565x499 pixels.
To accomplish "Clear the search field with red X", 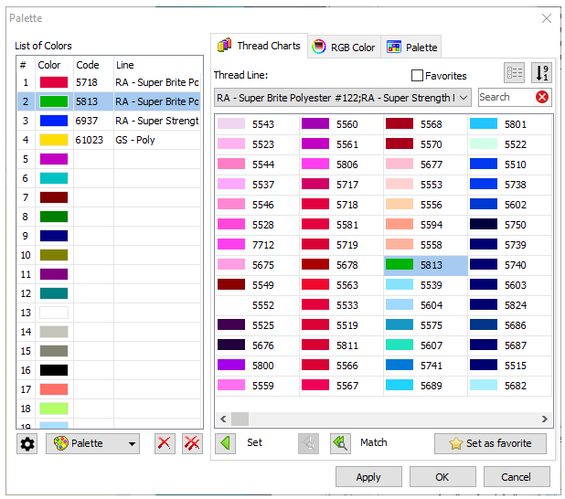I will pyautogui.click(x=542, y=97).
